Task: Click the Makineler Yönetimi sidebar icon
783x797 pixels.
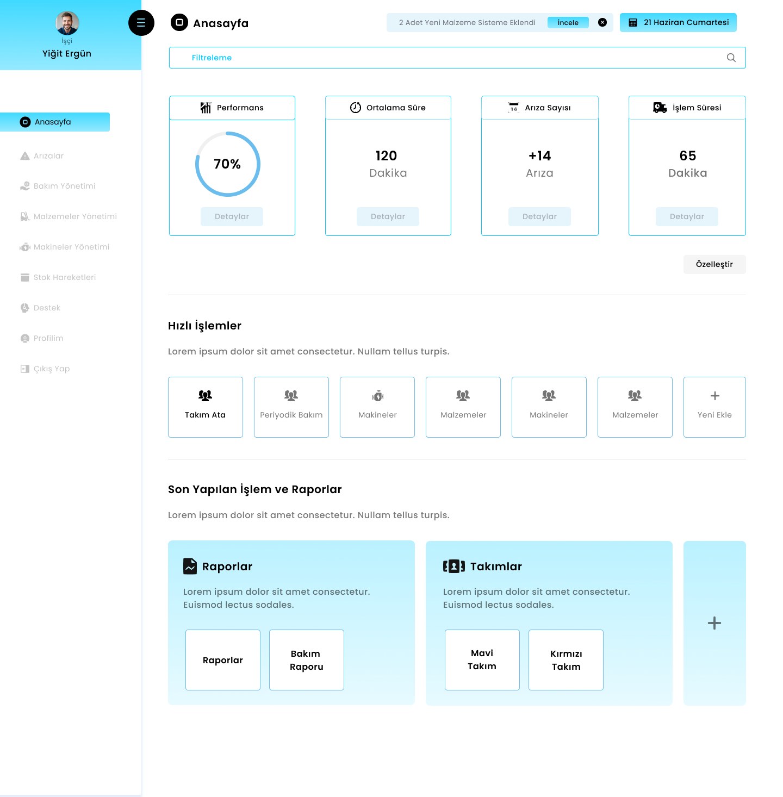Action: 25,247
